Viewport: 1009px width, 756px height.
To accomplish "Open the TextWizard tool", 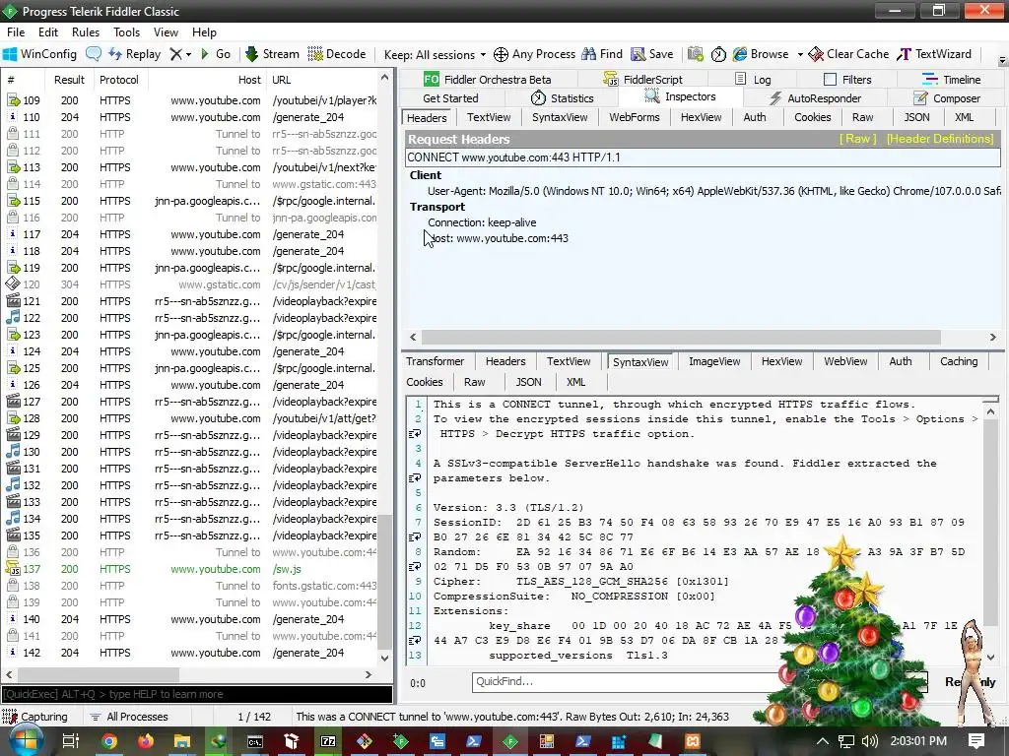I will (x=934, y=54).
